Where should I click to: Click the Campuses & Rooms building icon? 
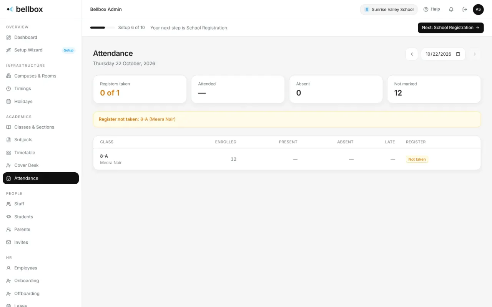(x=8, y=76)
